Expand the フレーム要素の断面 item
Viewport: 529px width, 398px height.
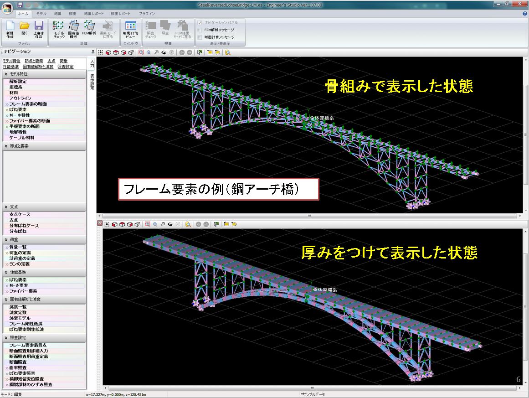pyautogui.click(x=7, y=104)
